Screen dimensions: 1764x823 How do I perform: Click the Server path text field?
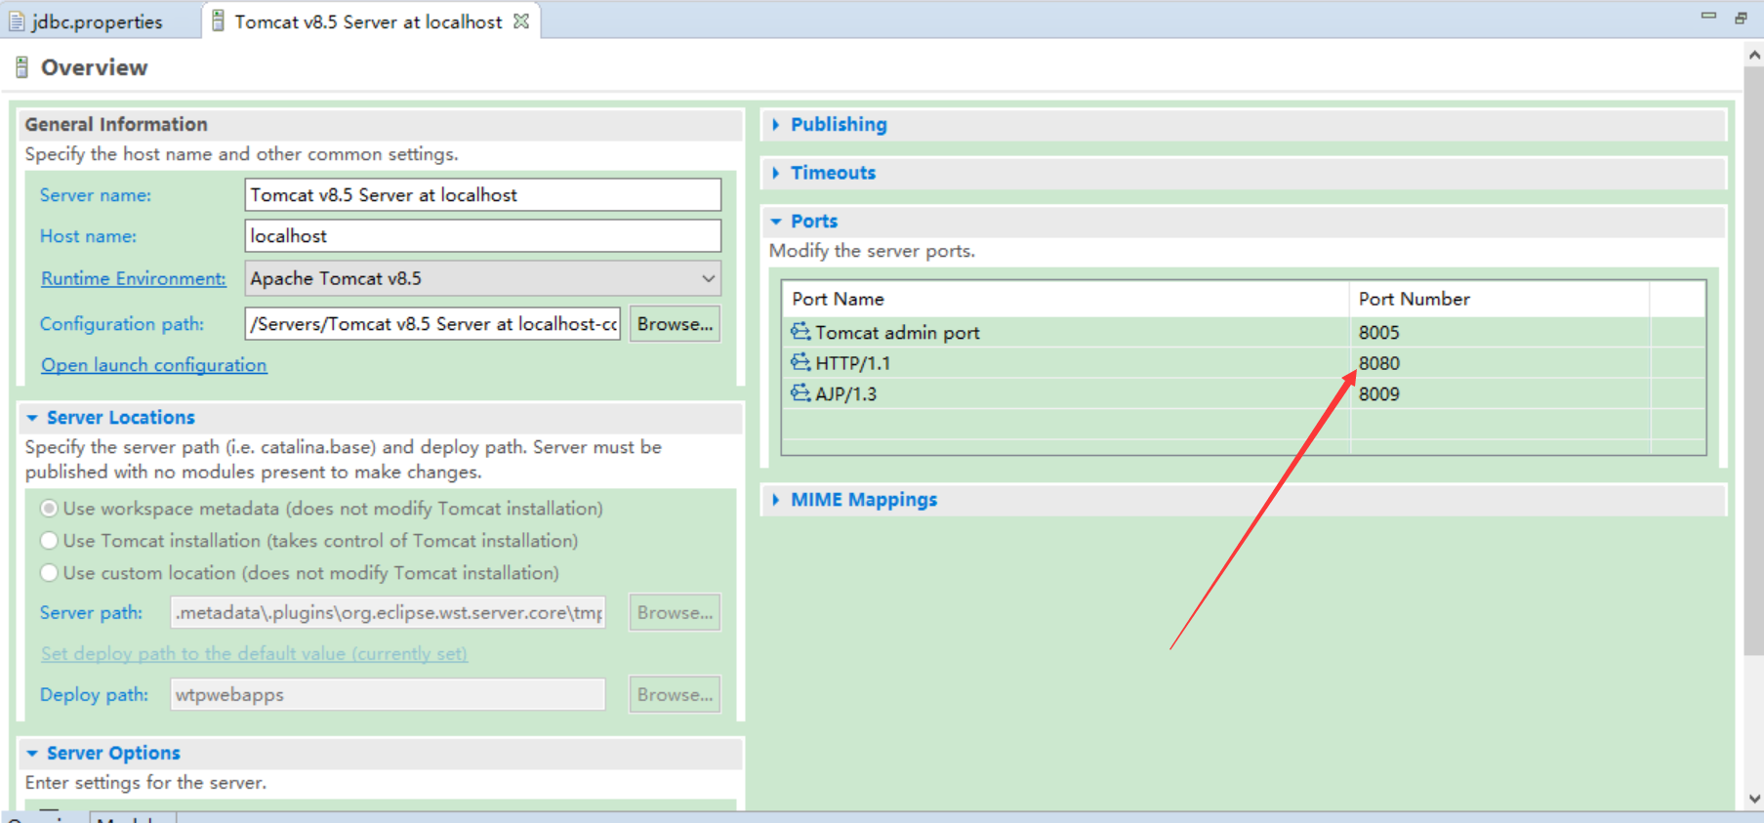click(388, 612)
